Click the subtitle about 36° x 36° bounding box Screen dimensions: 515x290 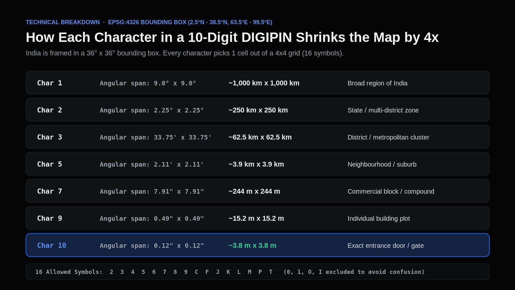pos(185,53)
